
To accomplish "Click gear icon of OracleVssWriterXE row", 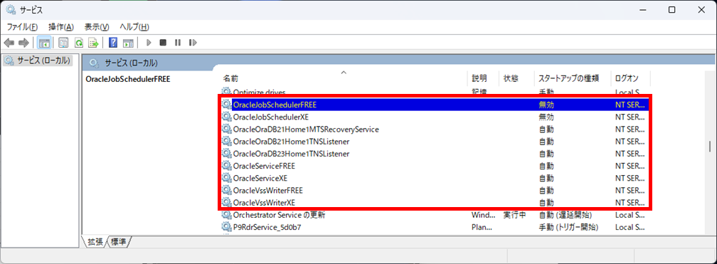I will tap(226, 202).
